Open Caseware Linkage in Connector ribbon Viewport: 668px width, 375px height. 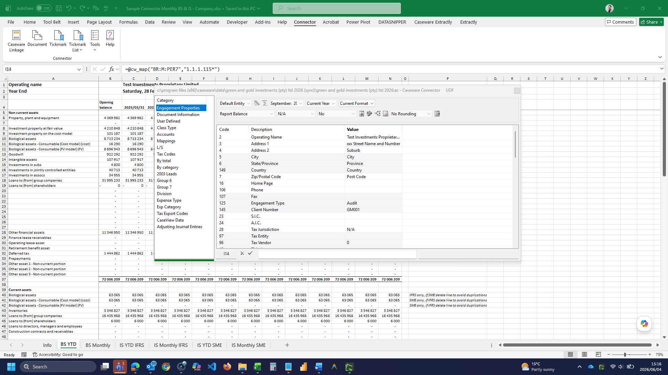(16, 41)
